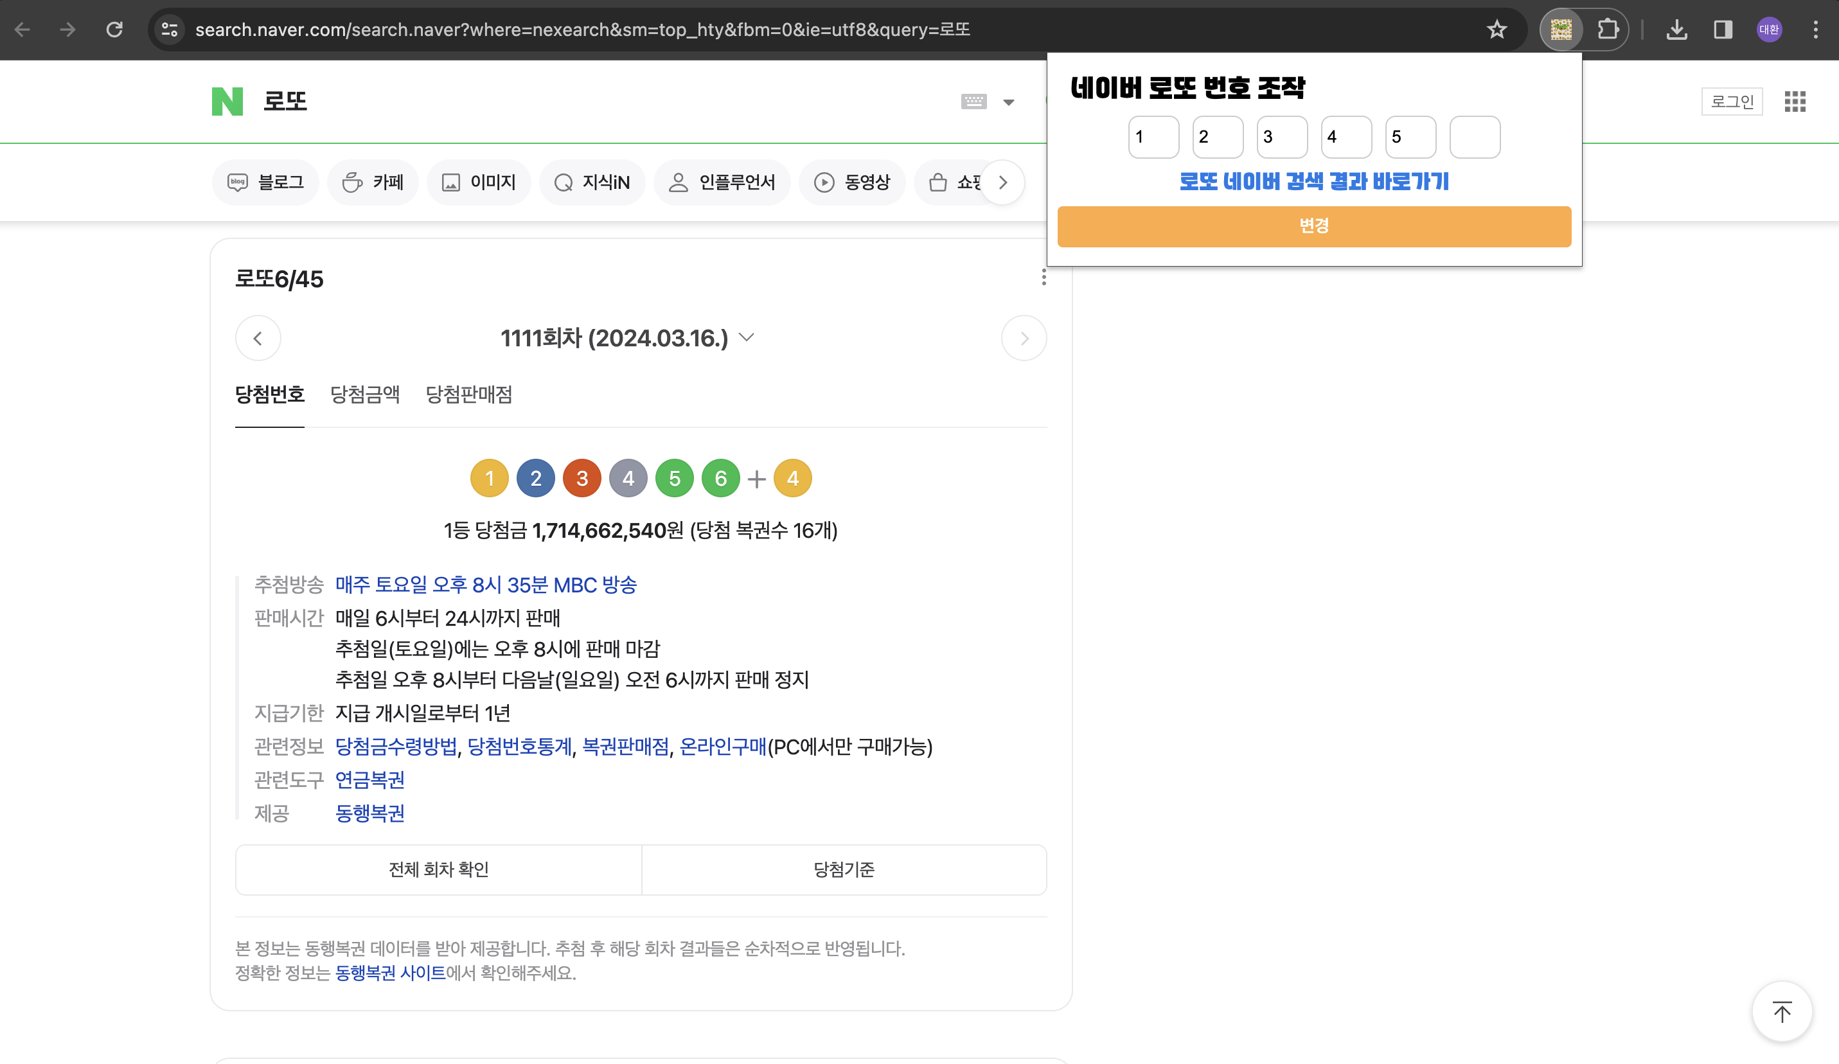Viewport: 1839px width, 1064px height.
Task: Click the empty sixth number input box
Action: click(x=1474, y=137)
